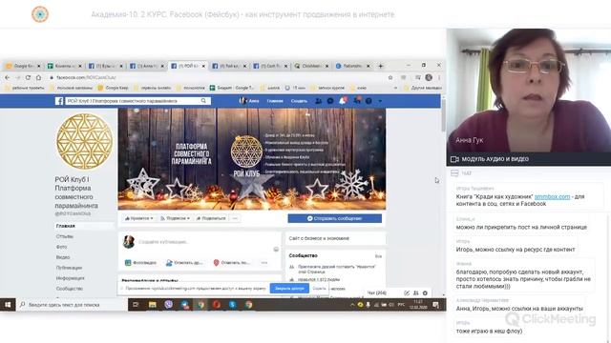Screen dimensions: 611x343
Task: Open the Google Keep bookmark
Action: (x=113, y=88)
